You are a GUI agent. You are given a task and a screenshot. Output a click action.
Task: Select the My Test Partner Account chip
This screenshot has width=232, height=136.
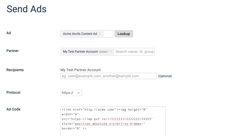pos(80,52)
